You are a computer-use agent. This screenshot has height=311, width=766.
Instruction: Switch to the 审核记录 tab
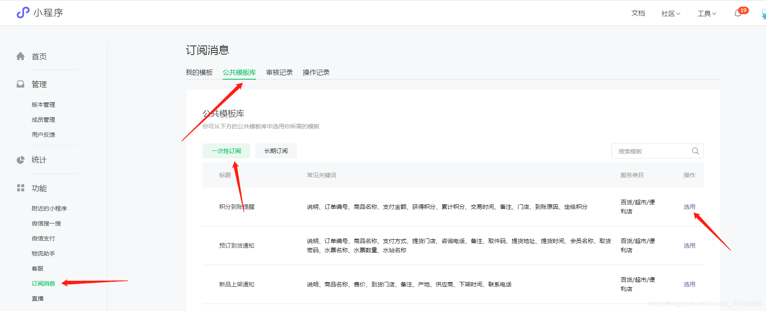pos(279,73)
